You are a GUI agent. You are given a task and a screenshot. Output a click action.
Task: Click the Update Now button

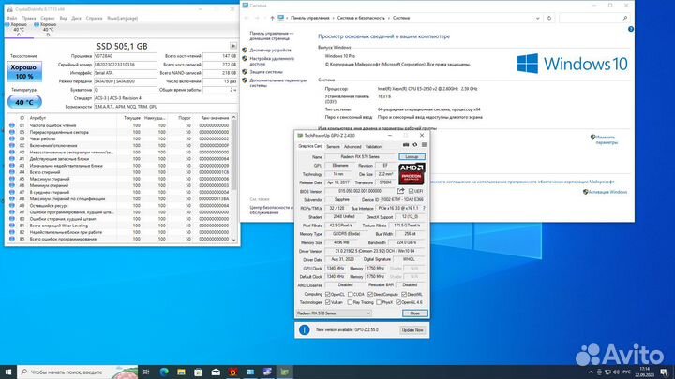[412, 330]
